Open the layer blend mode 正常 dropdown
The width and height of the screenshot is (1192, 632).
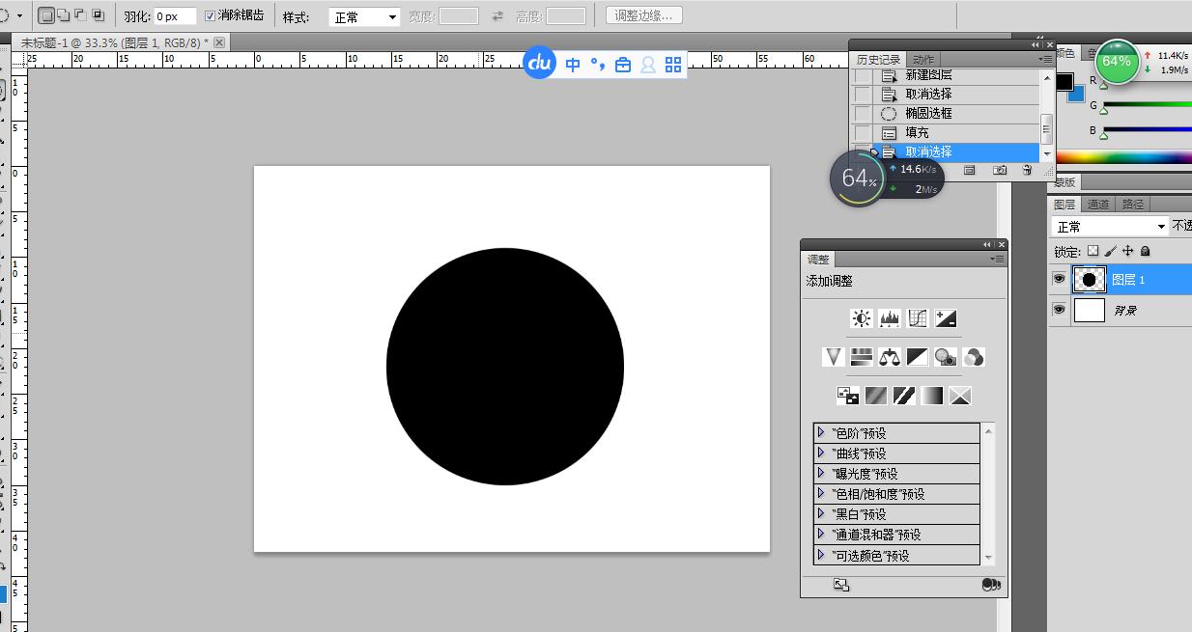click(x=1110, y=227)
